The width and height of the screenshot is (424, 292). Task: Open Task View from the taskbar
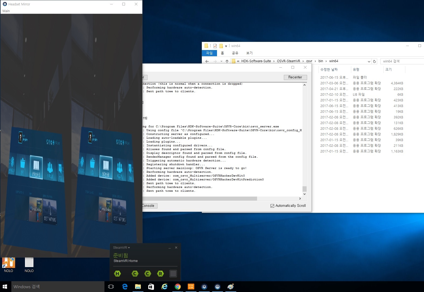111,287
